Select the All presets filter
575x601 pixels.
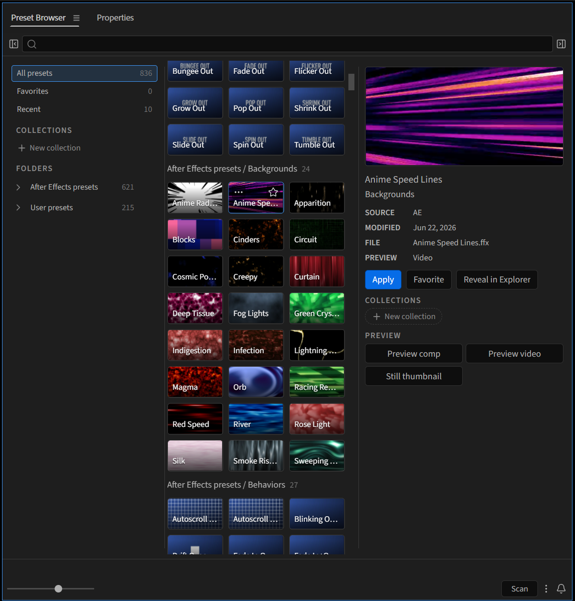[84, 73]
